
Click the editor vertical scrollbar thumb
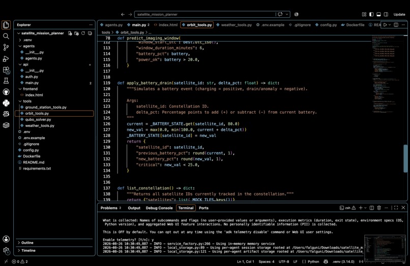coord(405,158)
